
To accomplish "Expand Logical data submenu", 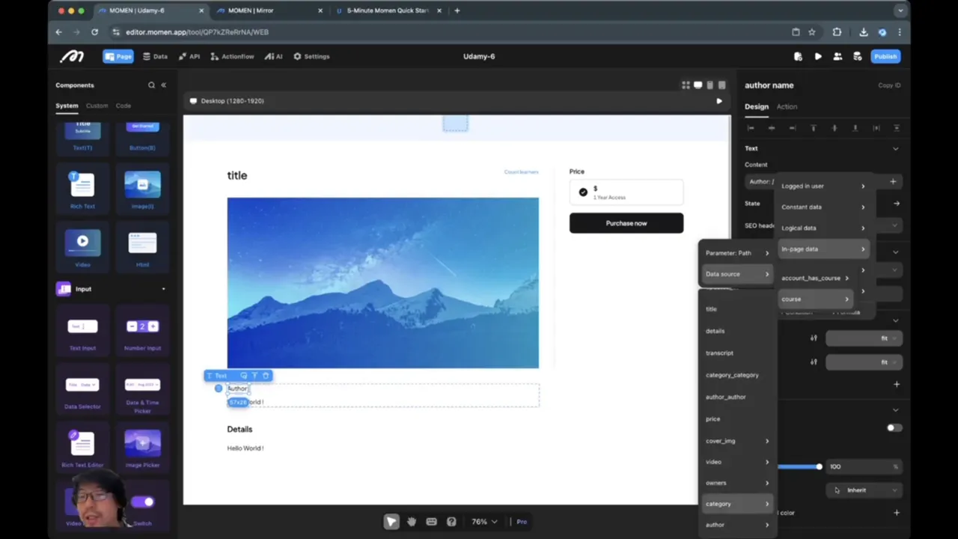I will 823,228.
